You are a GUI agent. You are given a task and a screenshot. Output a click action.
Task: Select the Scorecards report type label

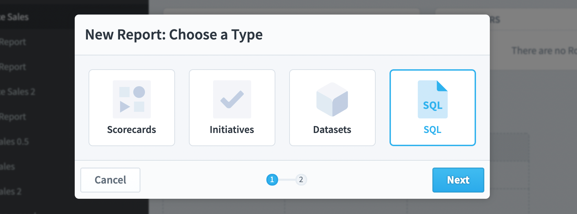tap(132, 130)
